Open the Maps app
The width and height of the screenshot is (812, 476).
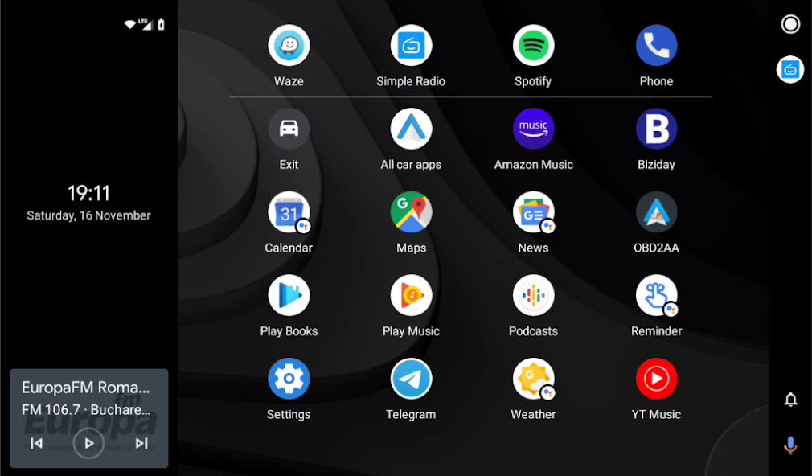[411, 211]
